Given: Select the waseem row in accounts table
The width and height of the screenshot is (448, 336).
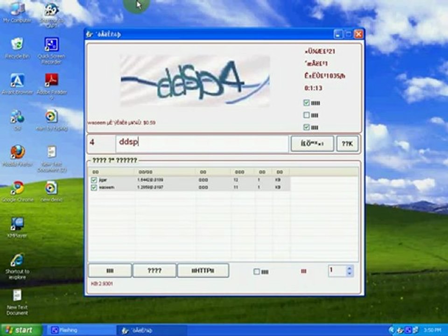Looking at the screenshot, I should [190, 188].
